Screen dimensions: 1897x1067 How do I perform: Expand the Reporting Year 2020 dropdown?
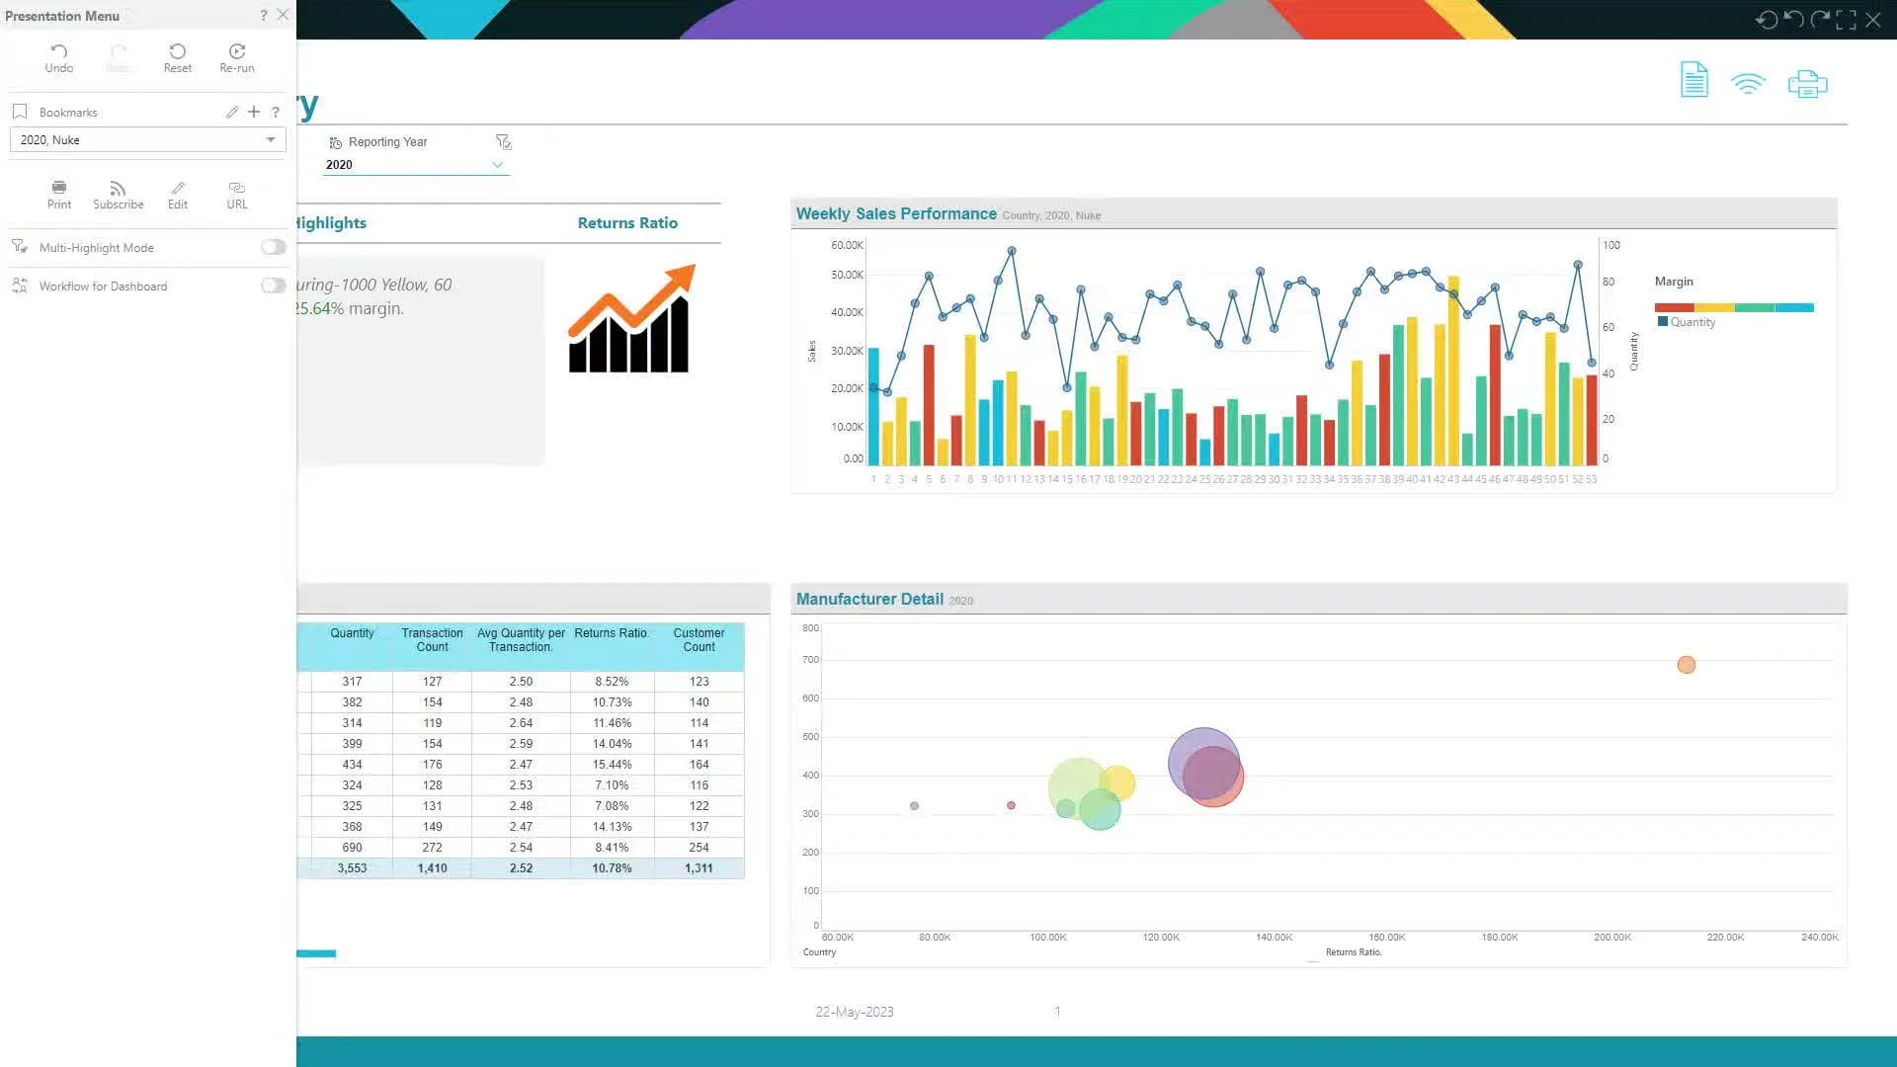click(x=497, y=165)
